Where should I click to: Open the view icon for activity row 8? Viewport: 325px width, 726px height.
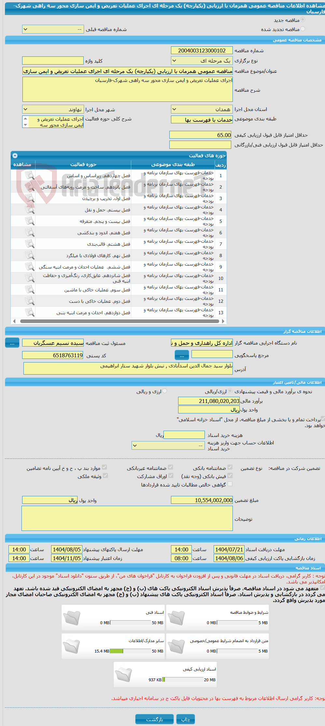[30, 255]
